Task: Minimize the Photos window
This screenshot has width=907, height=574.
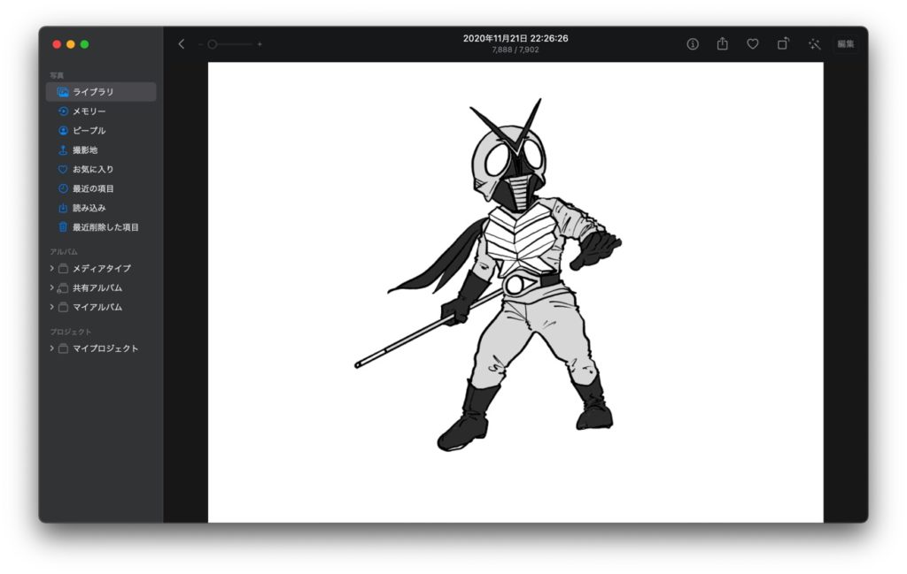Action: point(71,44)
